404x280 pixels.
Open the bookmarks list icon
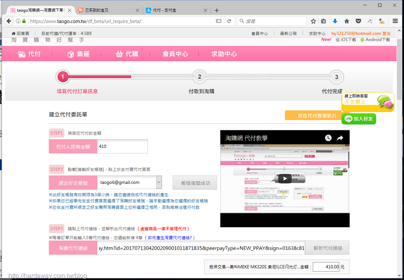tap(324, 21)
